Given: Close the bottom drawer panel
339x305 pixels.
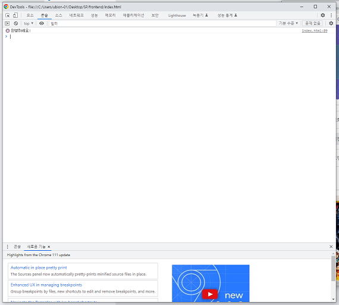Looking at the screenshot, I should point(331,247).
